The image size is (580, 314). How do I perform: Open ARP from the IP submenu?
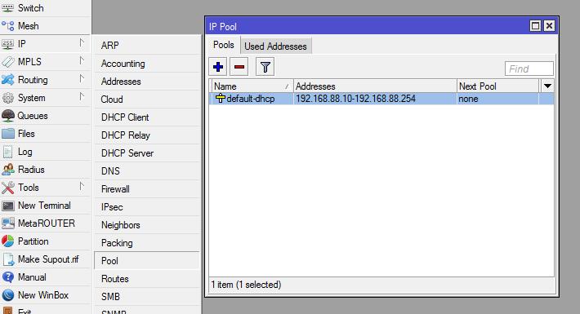point(147,46)
